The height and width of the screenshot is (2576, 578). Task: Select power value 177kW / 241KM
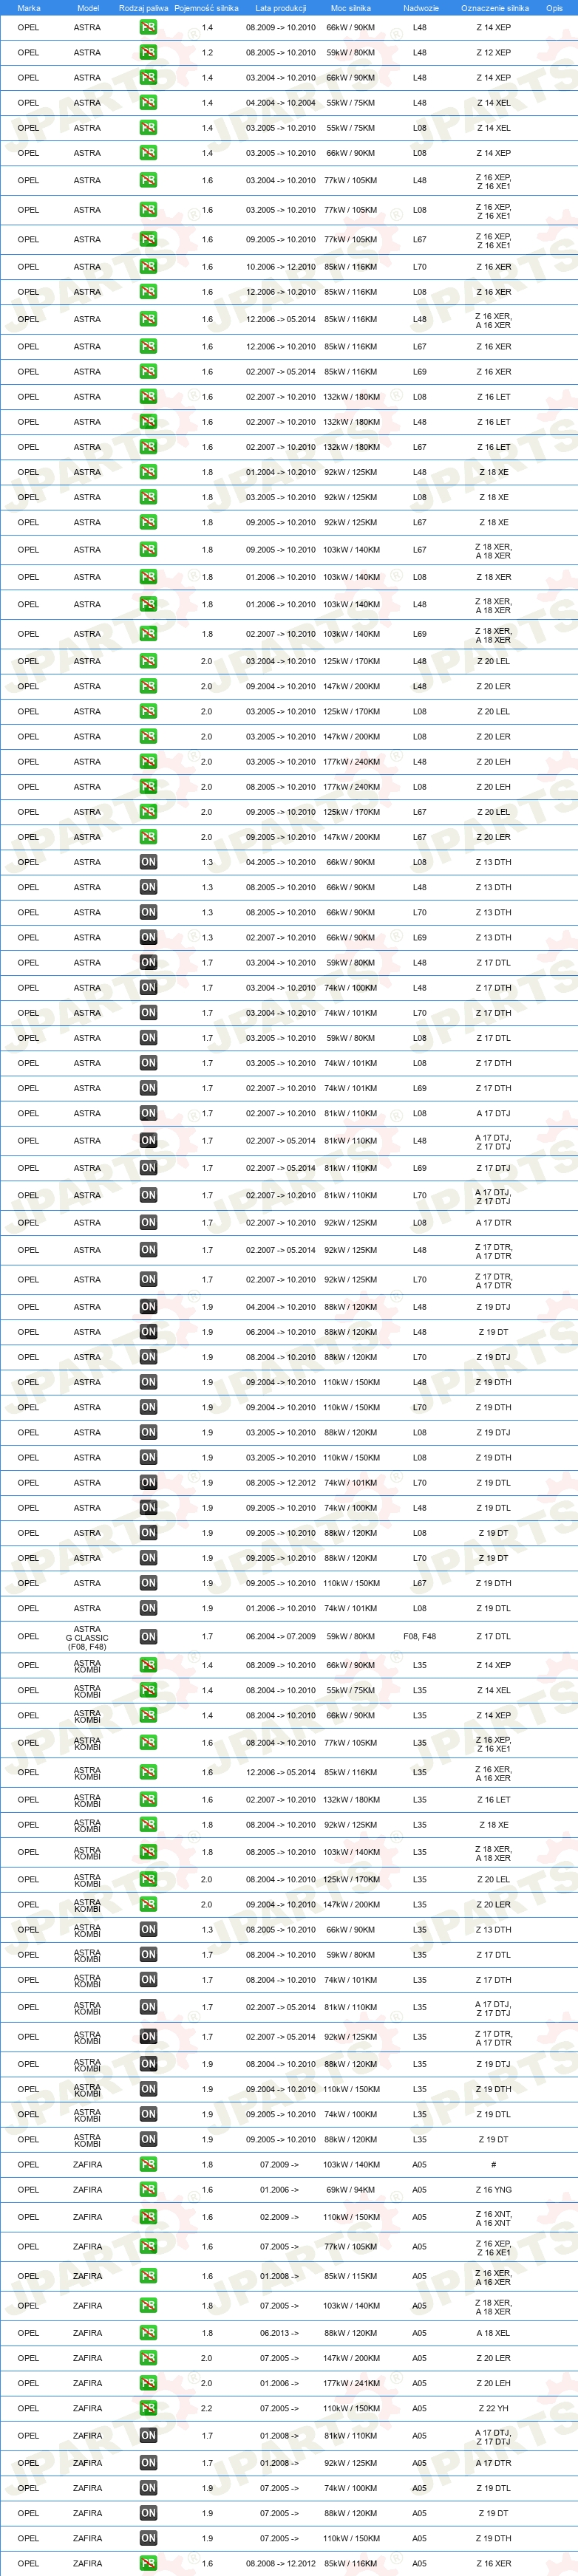(x=351, y=2383)
